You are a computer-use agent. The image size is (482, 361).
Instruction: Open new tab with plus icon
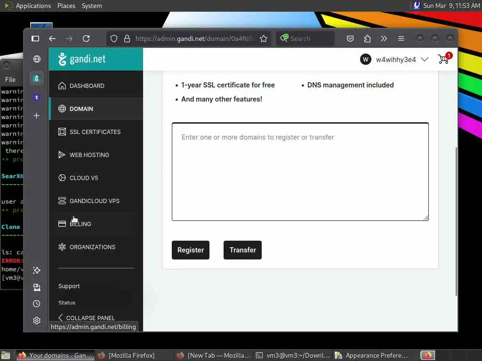coord(37,116)
